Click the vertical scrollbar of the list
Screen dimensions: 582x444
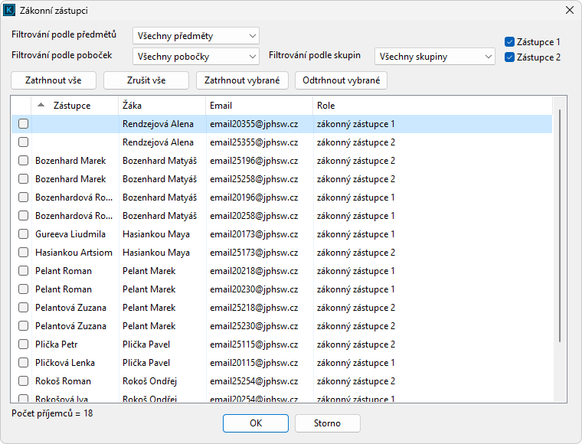click(561, 230)
